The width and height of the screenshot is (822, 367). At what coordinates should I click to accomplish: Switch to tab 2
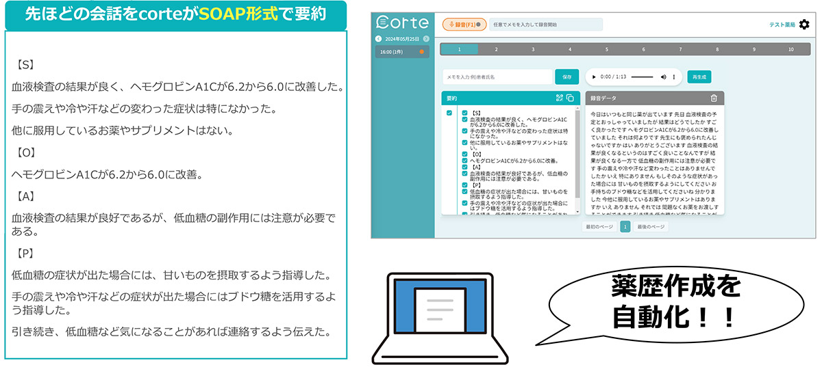click(x=496, y=49)
